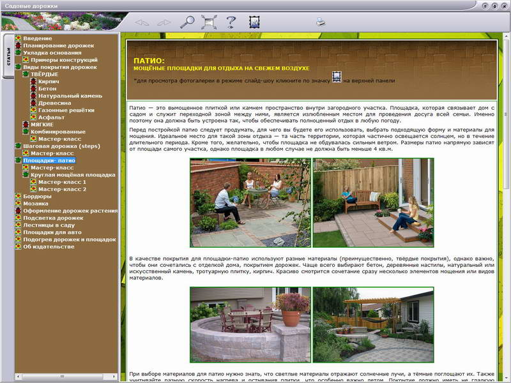Open photo of pergola and paved garden
This screenshot has width=511, height=383.
point(373,325)
